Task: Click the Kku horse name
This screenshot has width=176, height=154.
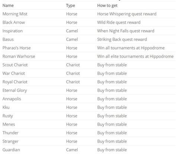Action: 6,107
